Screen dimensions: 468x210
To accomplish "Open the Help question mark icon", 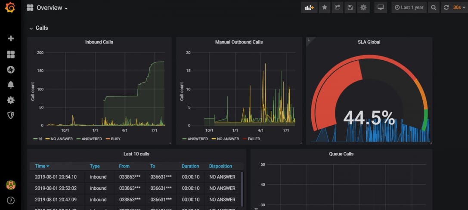I will [11, 201].
